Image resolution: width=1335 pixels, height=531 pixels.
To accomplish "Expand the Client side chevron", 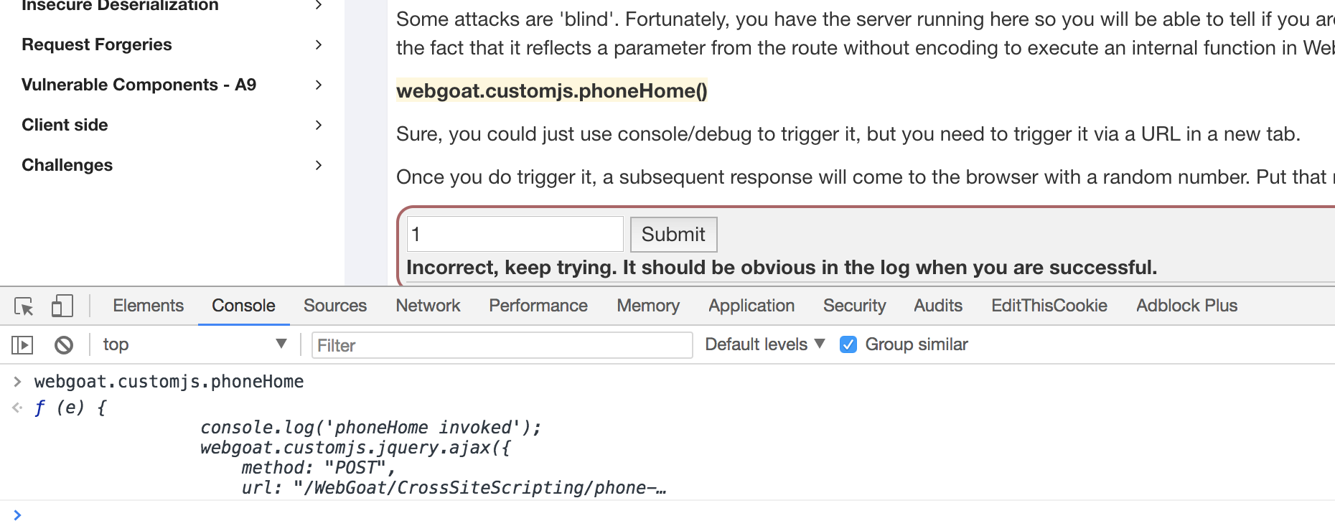I will tap(319, 125).
